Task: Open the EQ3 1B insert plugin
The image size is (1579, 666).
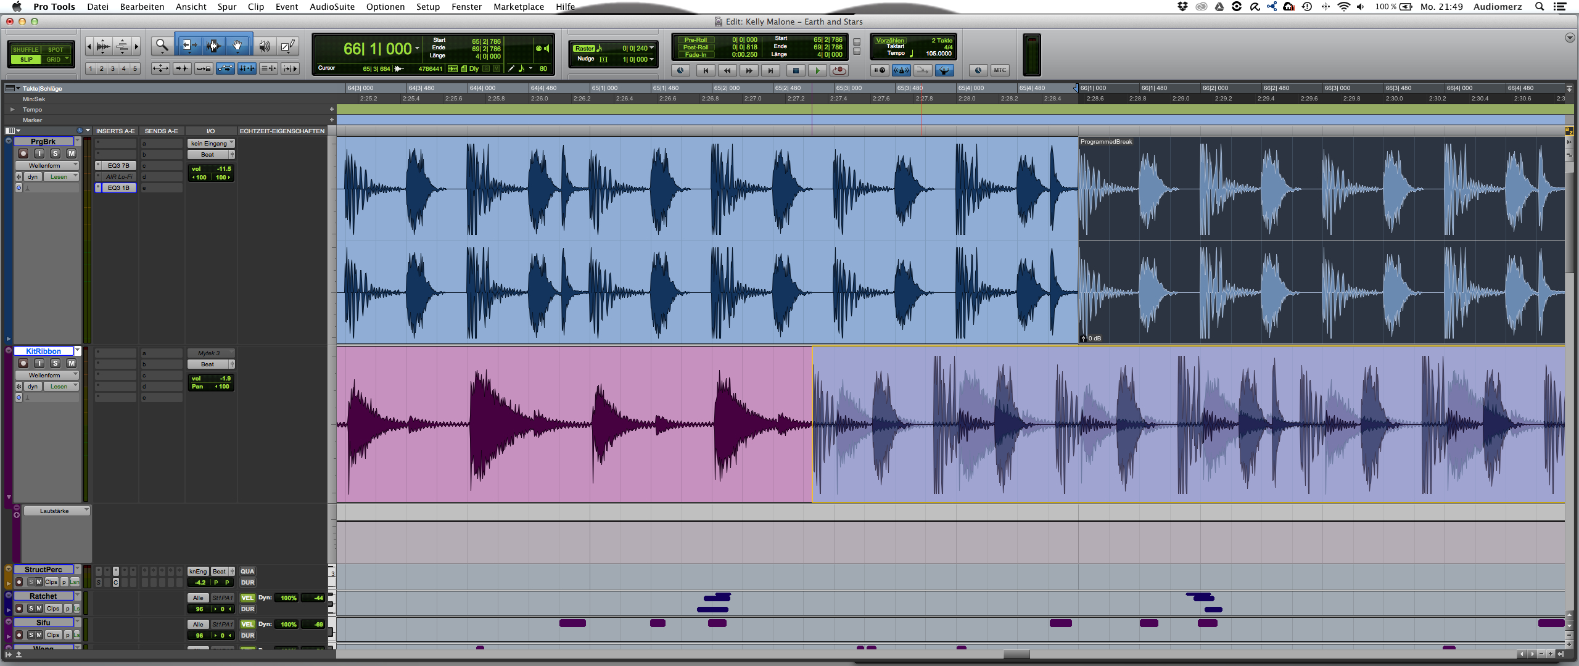Action: pyautogui.click(x=118, y=187)
